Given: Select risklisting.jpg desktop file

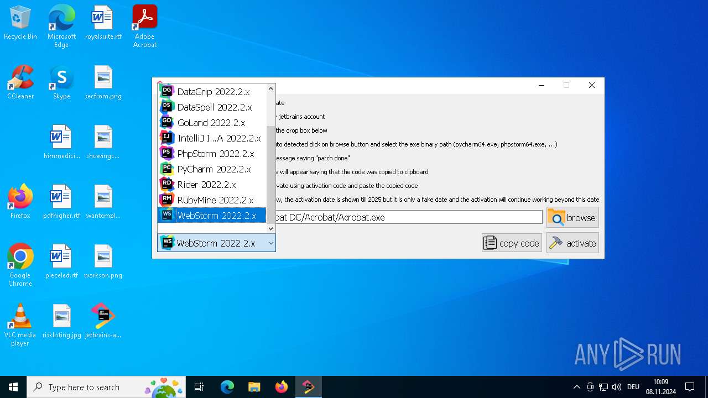Looking at the screenshot, I should coord(61,322).
